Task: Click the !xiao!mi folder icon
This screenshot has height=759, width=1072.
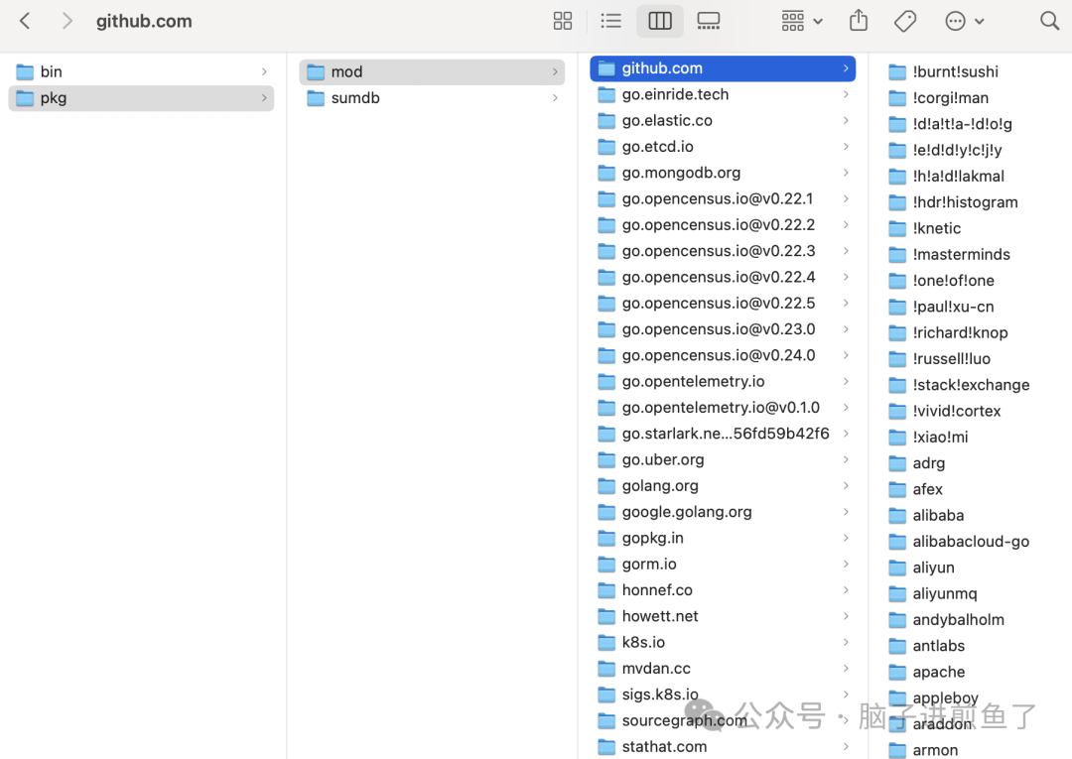Action: (897, 437)
